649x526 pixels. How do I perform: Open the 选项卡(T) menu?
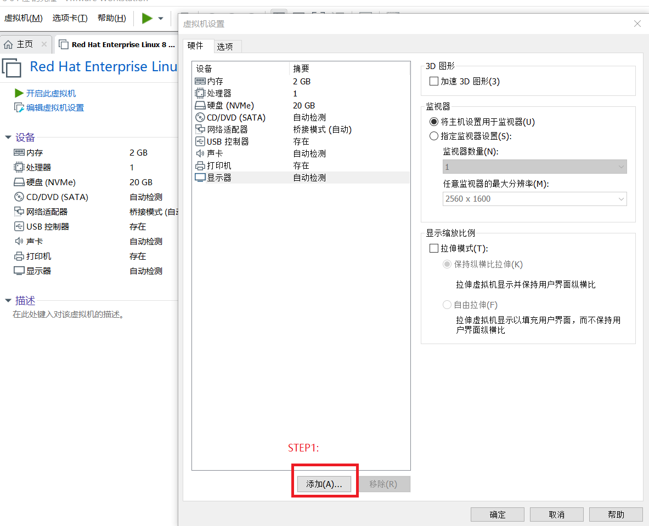coord(70,18)
